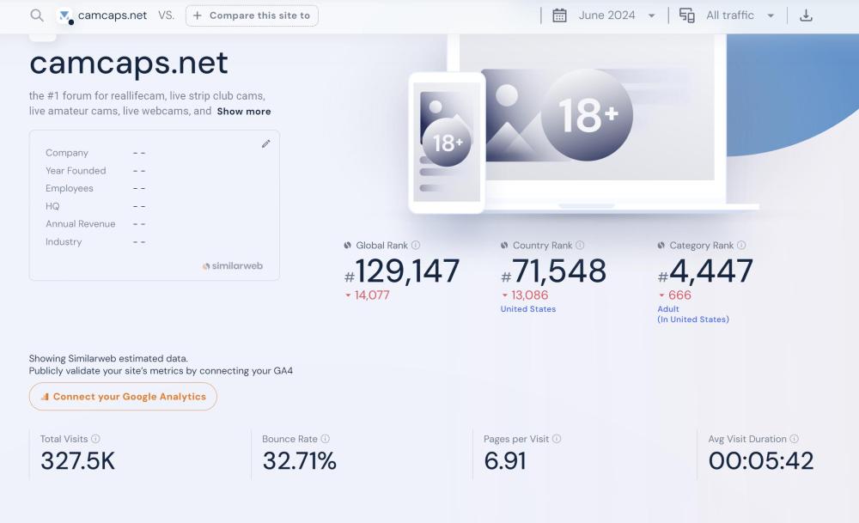Viewport: 859px width, 523px height.
Task: Click info icon next to Category Rank
Action: coord(741,246)
